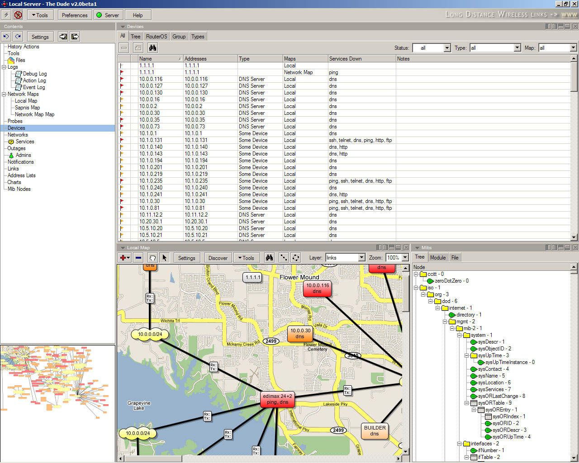Open the Layer dropdown showing links
579x463 pixels.
point(361,258)
